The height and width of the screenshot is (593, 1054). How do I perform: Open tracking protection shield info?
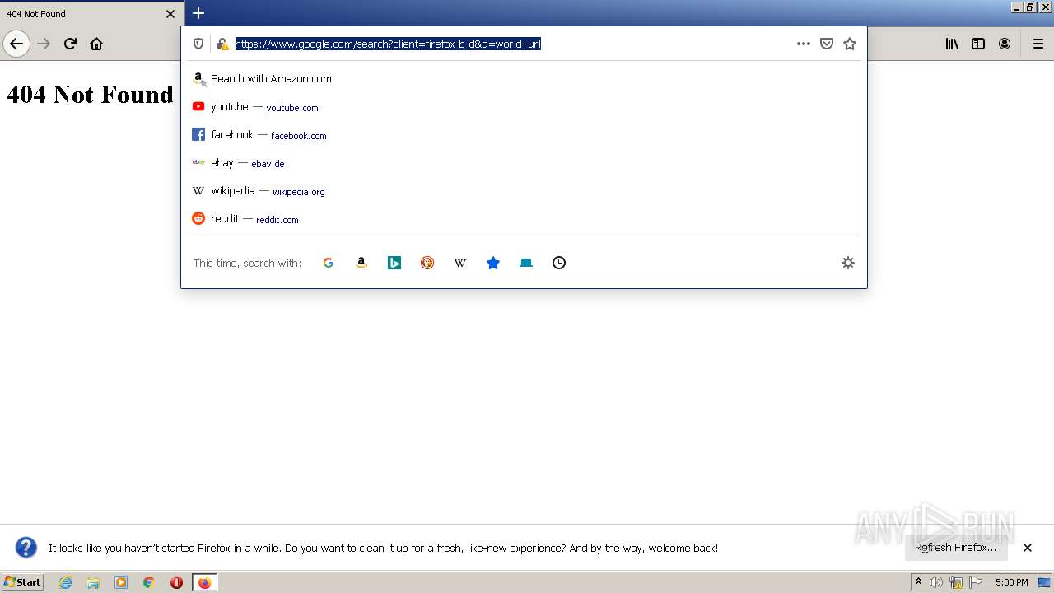click(198, 44)
